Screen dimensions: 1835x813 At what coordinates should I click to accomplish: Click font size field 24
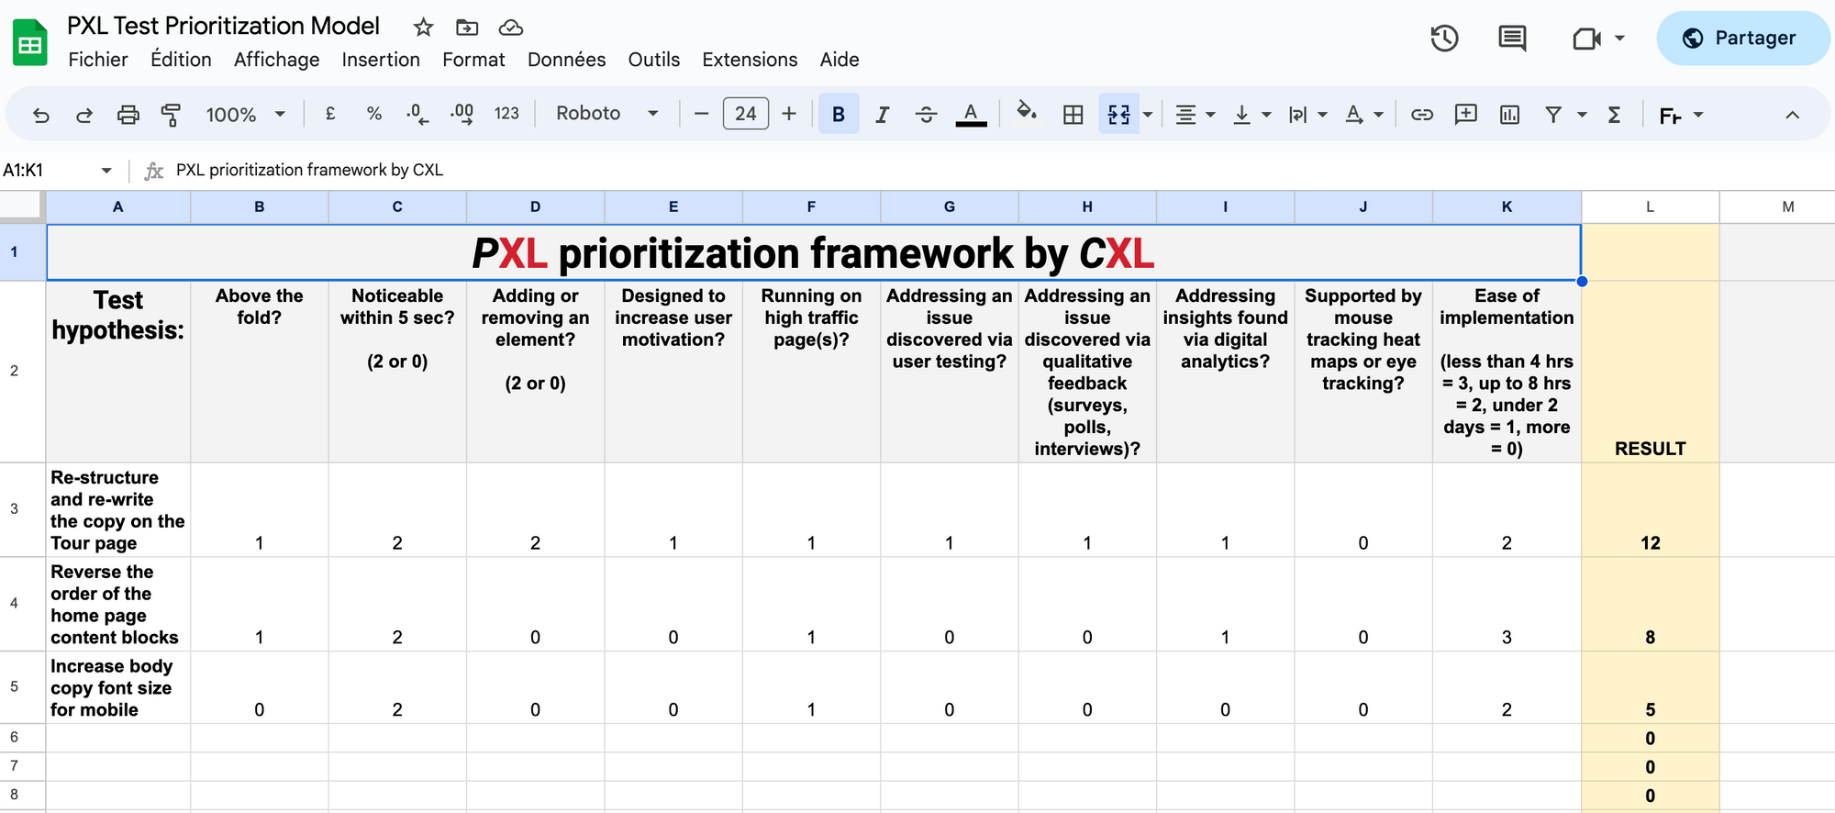click(746, 114)
